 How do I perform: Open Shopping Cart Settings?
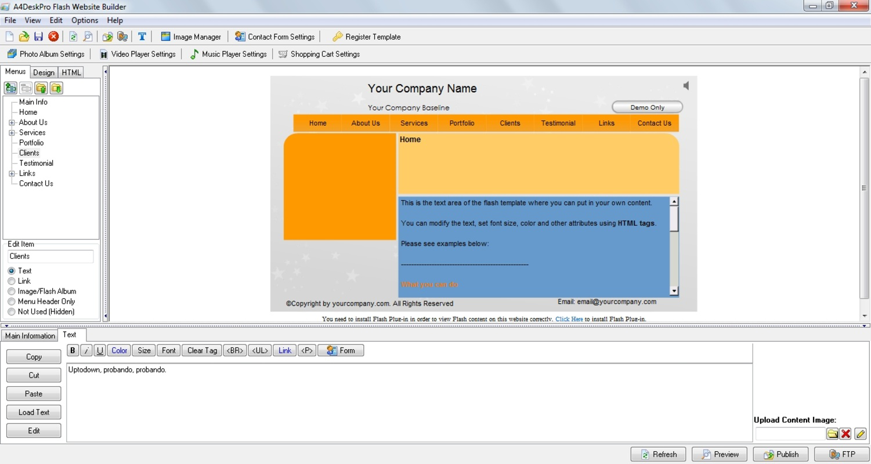click(x=319, y=54)
